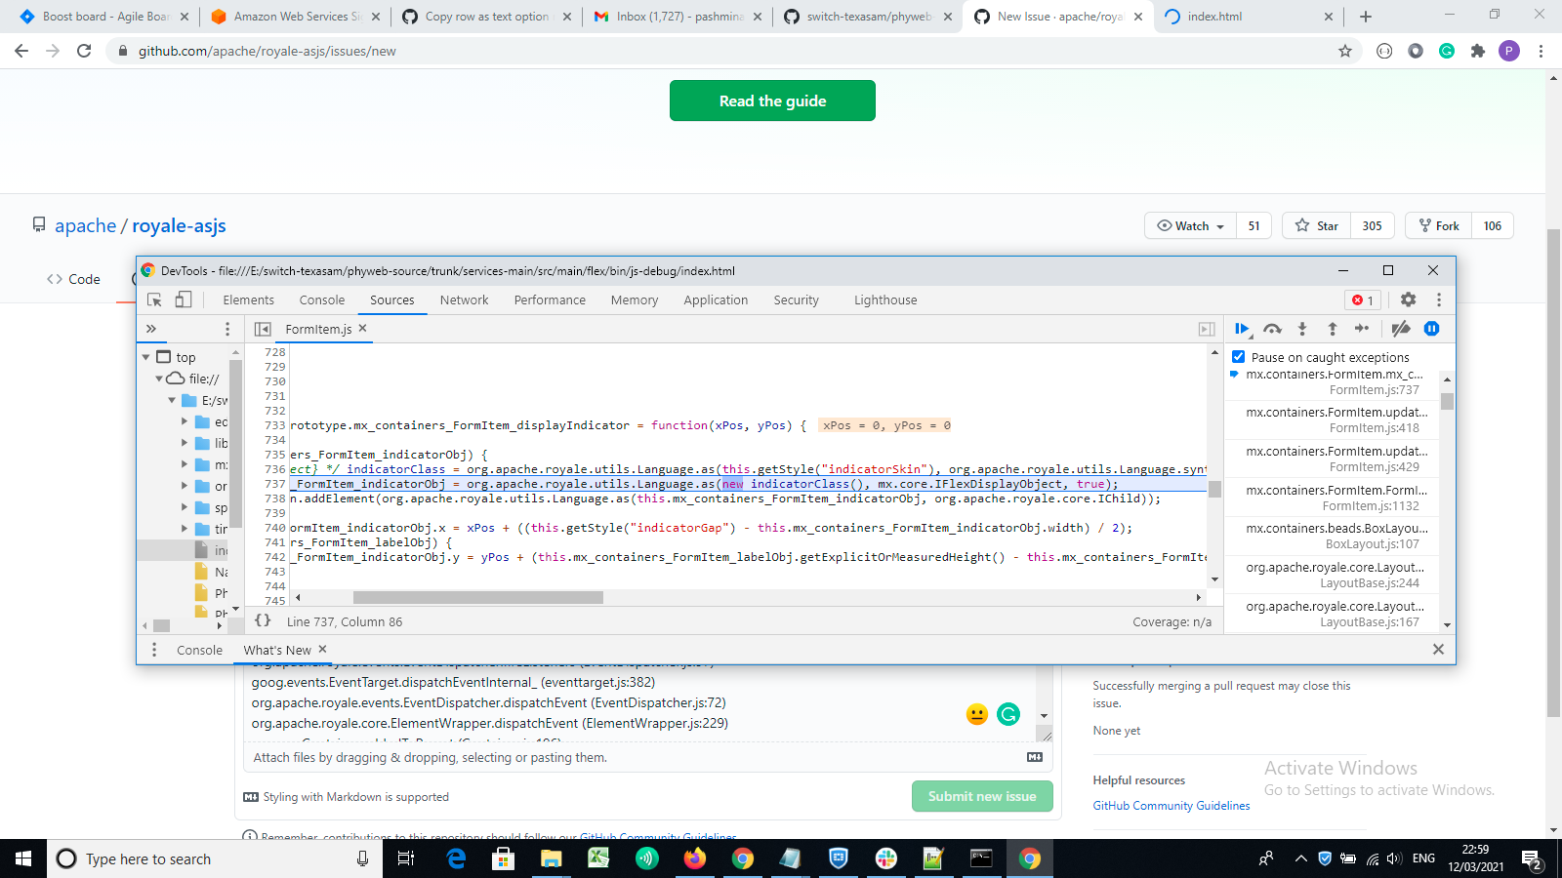Image resolution: width=1562 pixels, height=878 pixels.
Task: Deactivate breakpoints icon in the debugger
Action: click(1401, 329)
